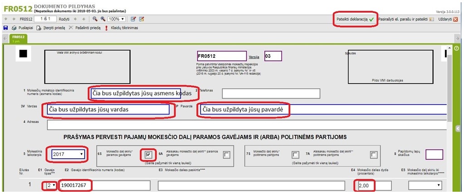Go to the next page arrow after Rodyti
This screenshot has height=194, width=465.
75,19
